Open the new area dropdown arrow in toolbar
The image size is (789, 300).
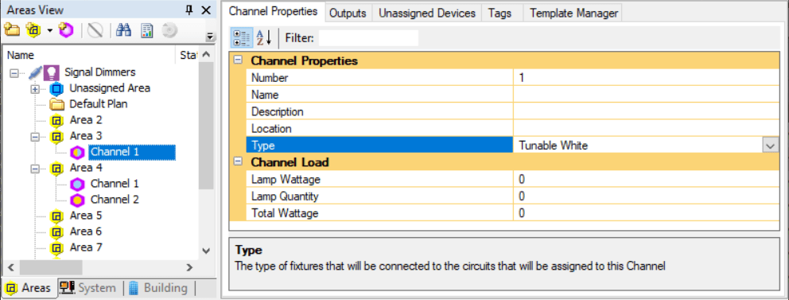tap(50, 31)
